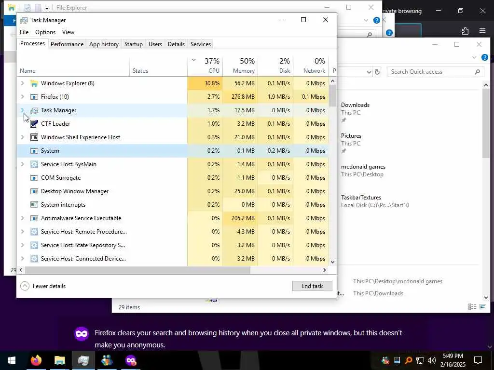Click the clock showing 5:49 PM
The height and width of the screenshot is (370, 494).
453,356
